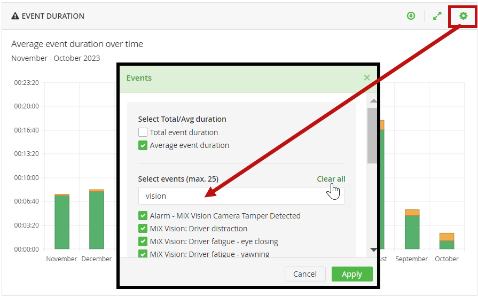Screen dimensions: 478x297
Task: Click the 00:23:20 axis label
Action: coord(27,83)
